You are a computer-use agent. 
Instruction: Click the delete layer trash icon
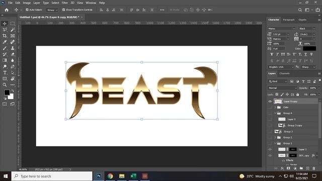click(314, 168)
